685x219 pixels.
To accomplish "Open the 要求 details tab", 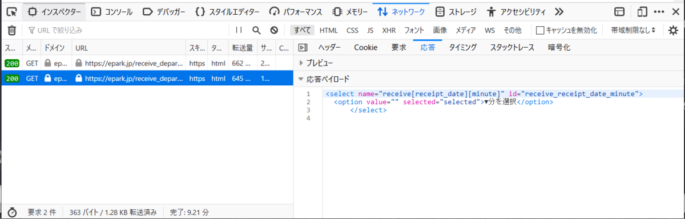I will tap(399, 48).
